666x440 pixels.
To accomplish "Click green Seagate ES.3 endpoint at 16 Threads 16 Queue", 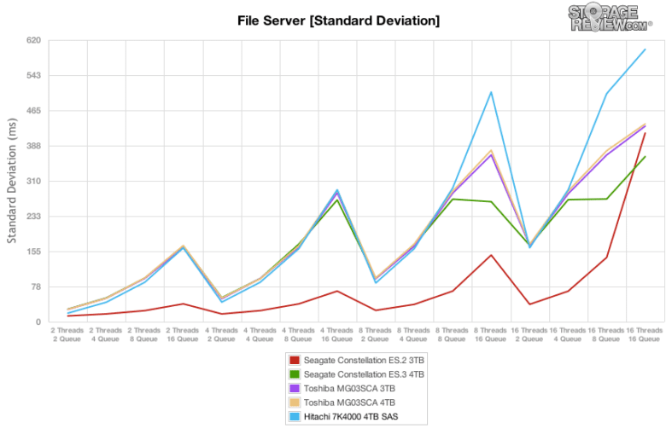I will click(x=646, y=157).
